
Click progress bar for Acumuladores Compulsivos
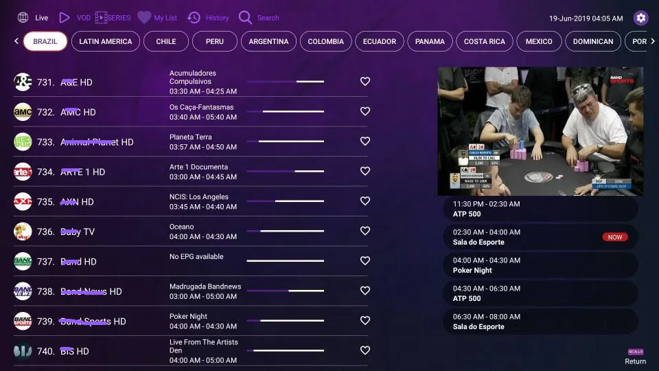coord(286,82)
